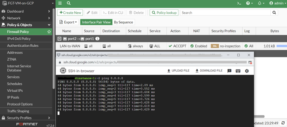The width and height of the screenshot is (287, 127).
Task: Click the 'always' schedule cell
Action: 135,46
